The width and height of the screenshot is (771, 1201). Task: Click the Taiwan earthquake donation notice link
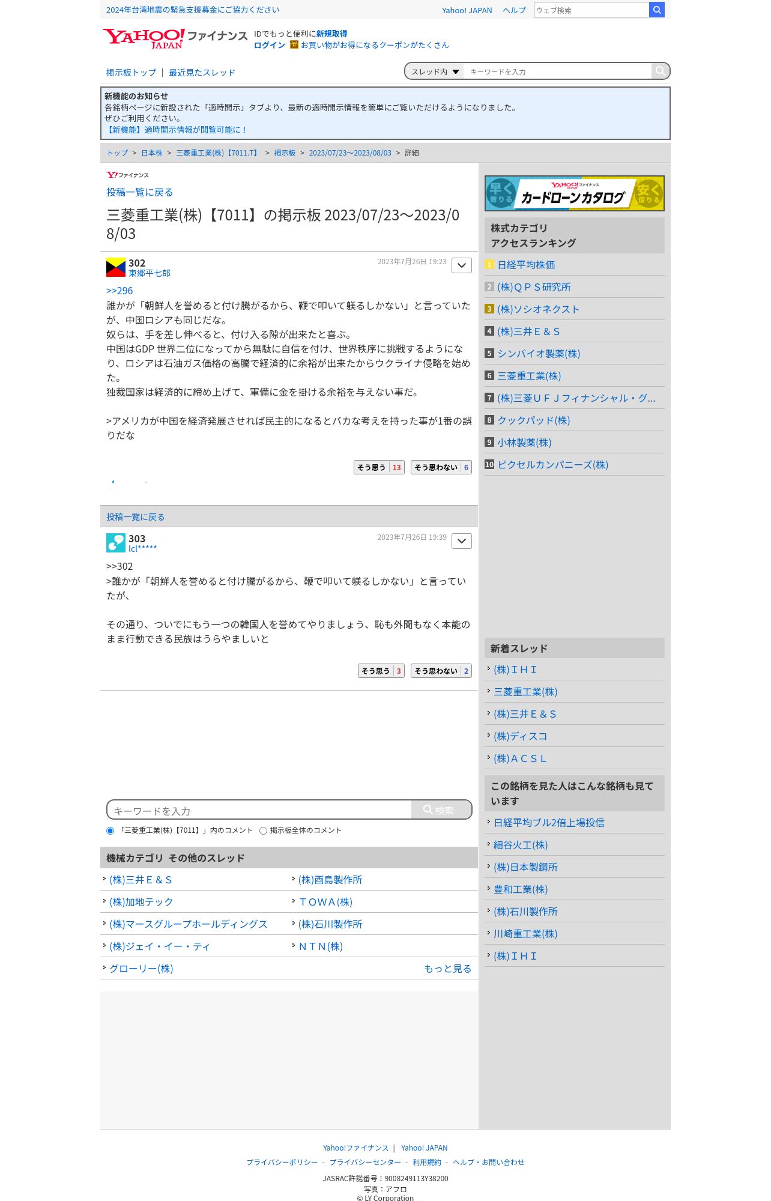(193, 10)
